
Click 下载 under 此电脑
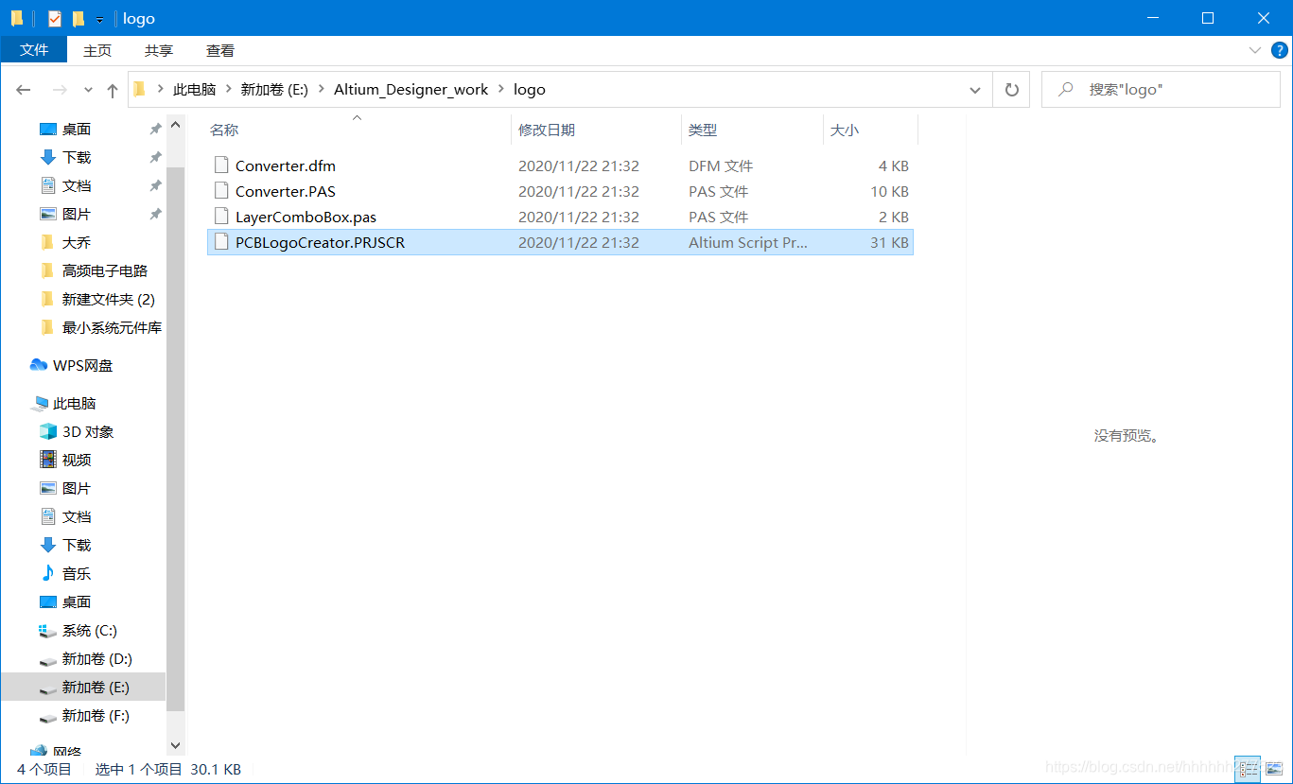click(77, 545)
